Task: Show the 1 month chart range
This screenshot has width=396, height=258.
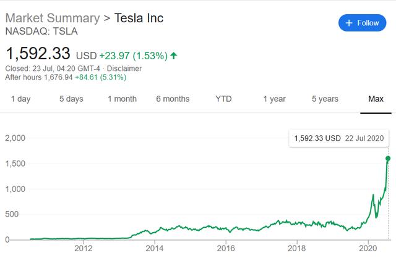Action: click(122, 99)
